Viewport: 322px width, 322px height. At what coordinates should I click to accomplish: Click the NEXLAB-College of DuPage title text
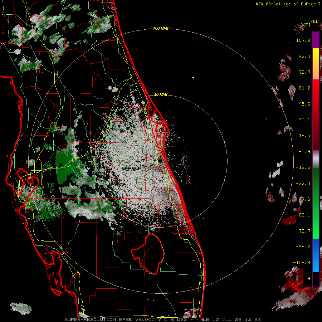pyautogui.click(x=286, y=4)
